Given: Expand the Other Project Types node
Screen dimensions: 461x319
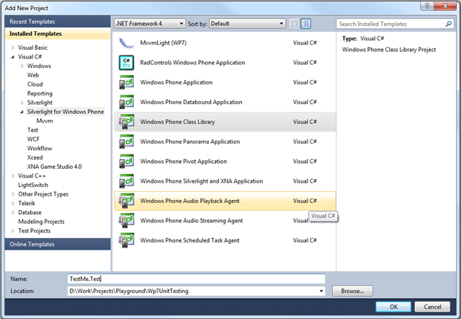Looking at the screenshot, I should point(13,194).
